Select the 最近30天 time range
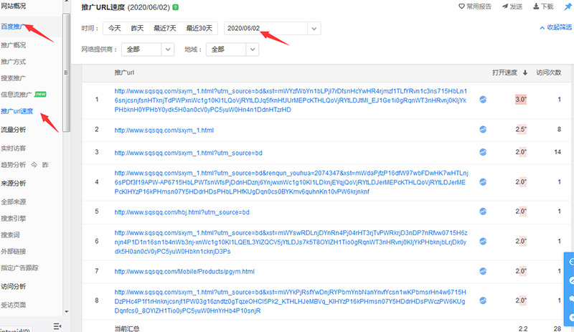 pyautogui.click(x=200, y=28)
